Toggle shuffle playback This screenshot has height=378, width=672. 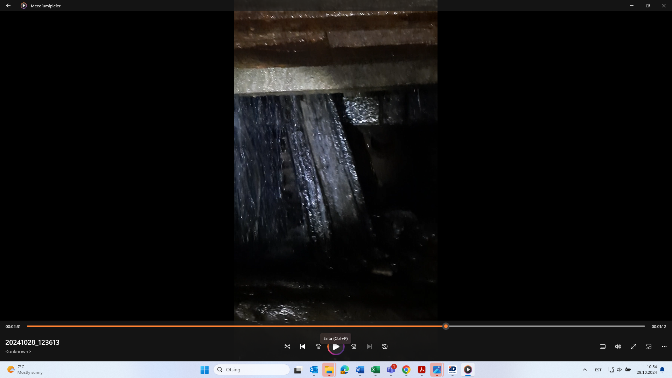pos(287,346)
